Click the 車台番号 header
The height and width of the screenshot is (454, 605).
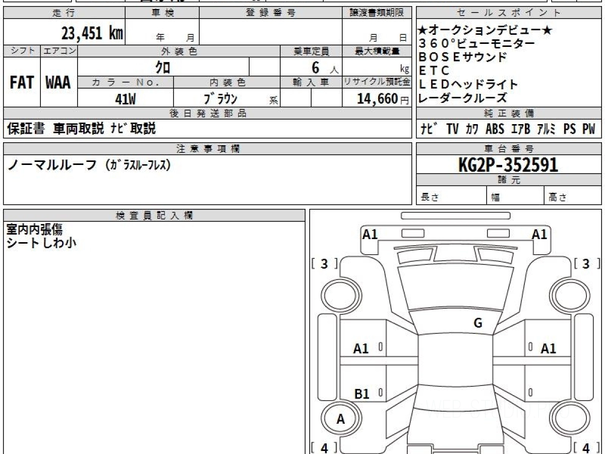pyautogui.click(x=509, y=148)
